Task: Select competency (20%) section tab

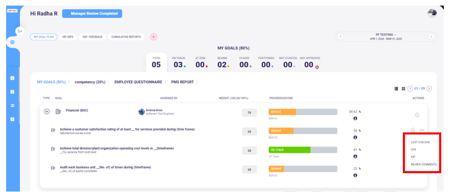Action: (90, 82)
